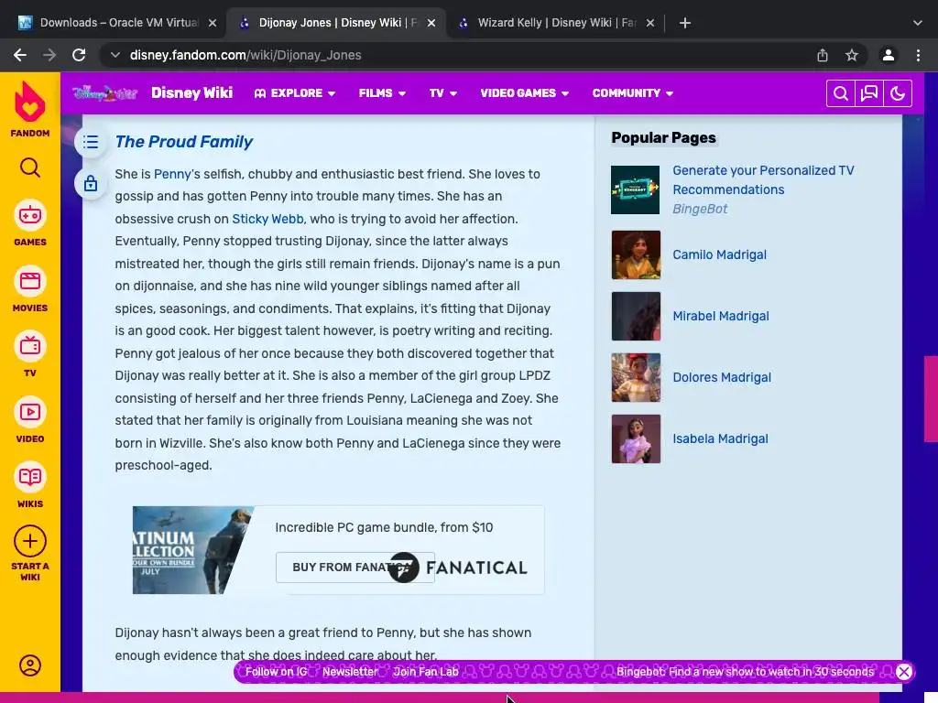Close the Downloads tab
This screenshot has width=938, height=703.
(213, 23)
